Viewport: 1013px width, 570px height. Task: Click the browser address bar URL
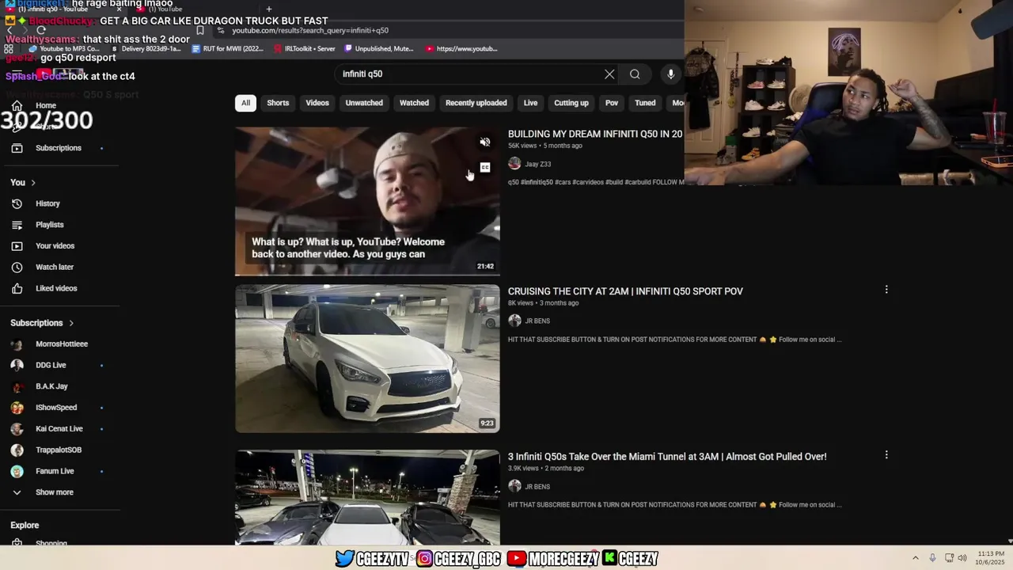click(x=310, y=31)
